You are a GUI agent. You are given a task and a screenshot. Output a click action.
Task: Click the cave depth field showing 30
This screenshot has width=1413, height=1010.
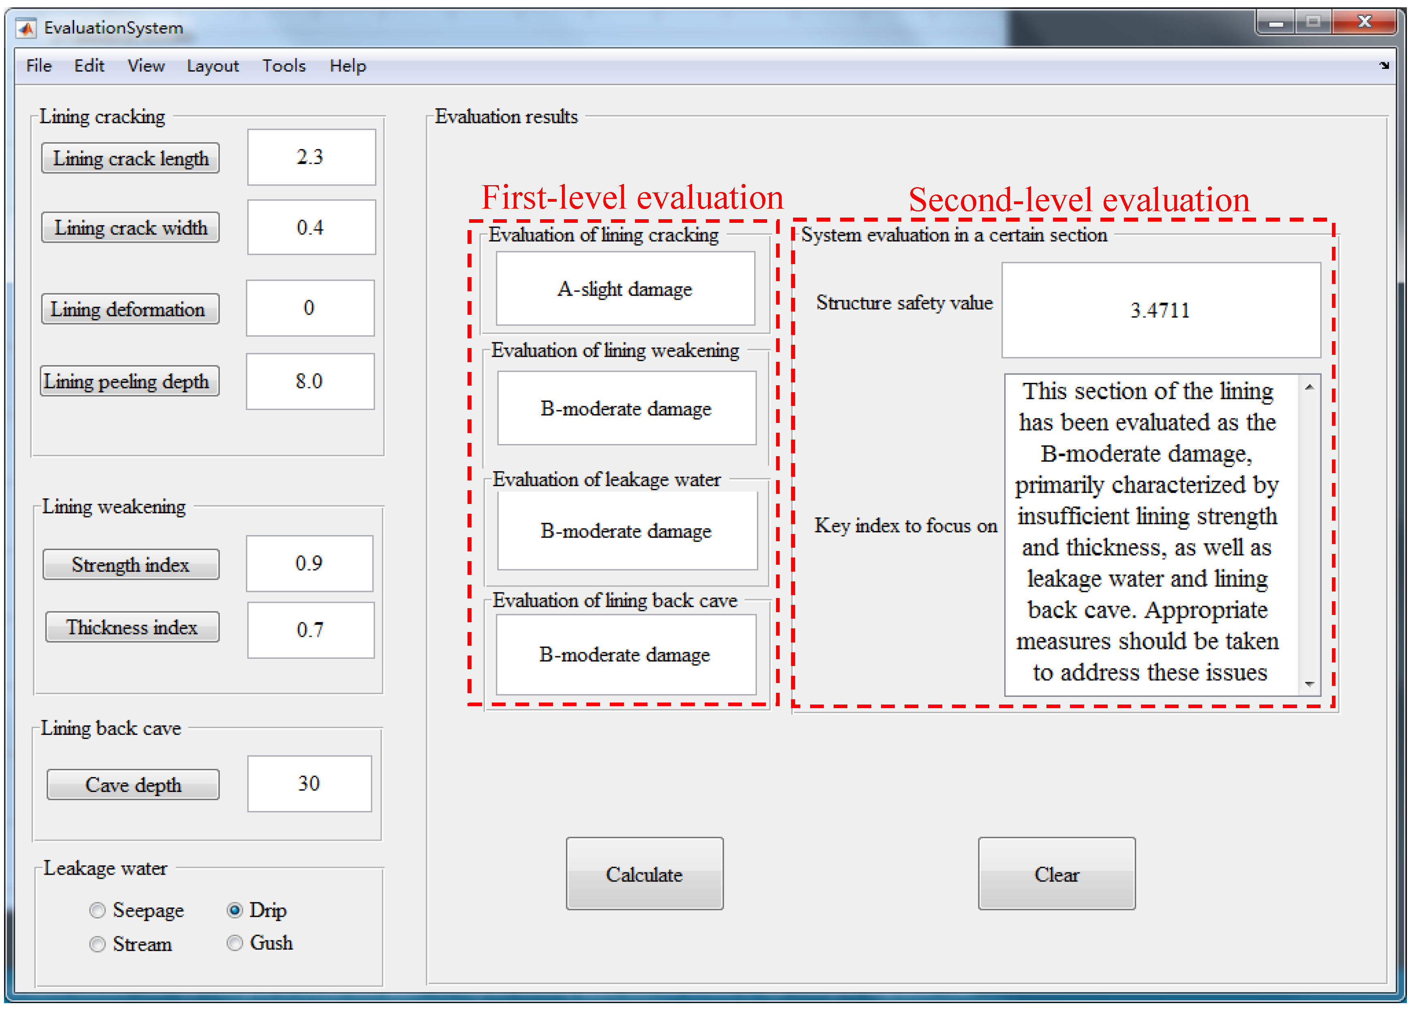[309, 784]
